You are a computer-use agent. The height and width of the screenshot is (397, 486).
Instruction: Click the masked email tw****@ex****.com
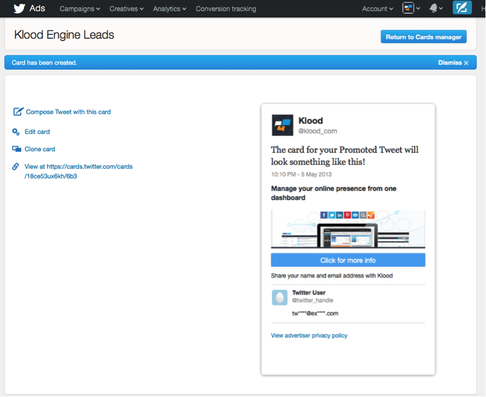[x=315, y=313]
